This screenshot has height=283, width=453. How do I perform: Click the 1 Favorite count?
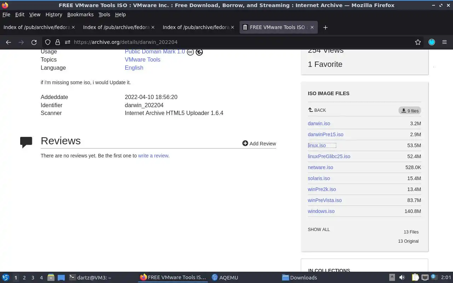tap(325, 64)
